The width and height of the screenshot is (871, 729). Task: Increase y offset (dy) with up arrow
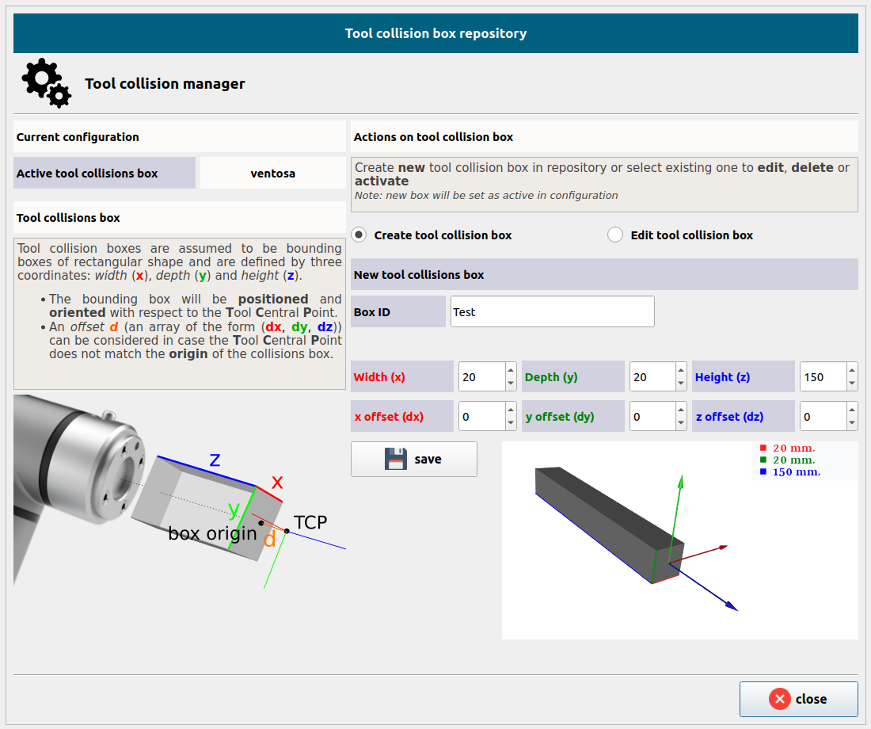(x=681, y=409)
